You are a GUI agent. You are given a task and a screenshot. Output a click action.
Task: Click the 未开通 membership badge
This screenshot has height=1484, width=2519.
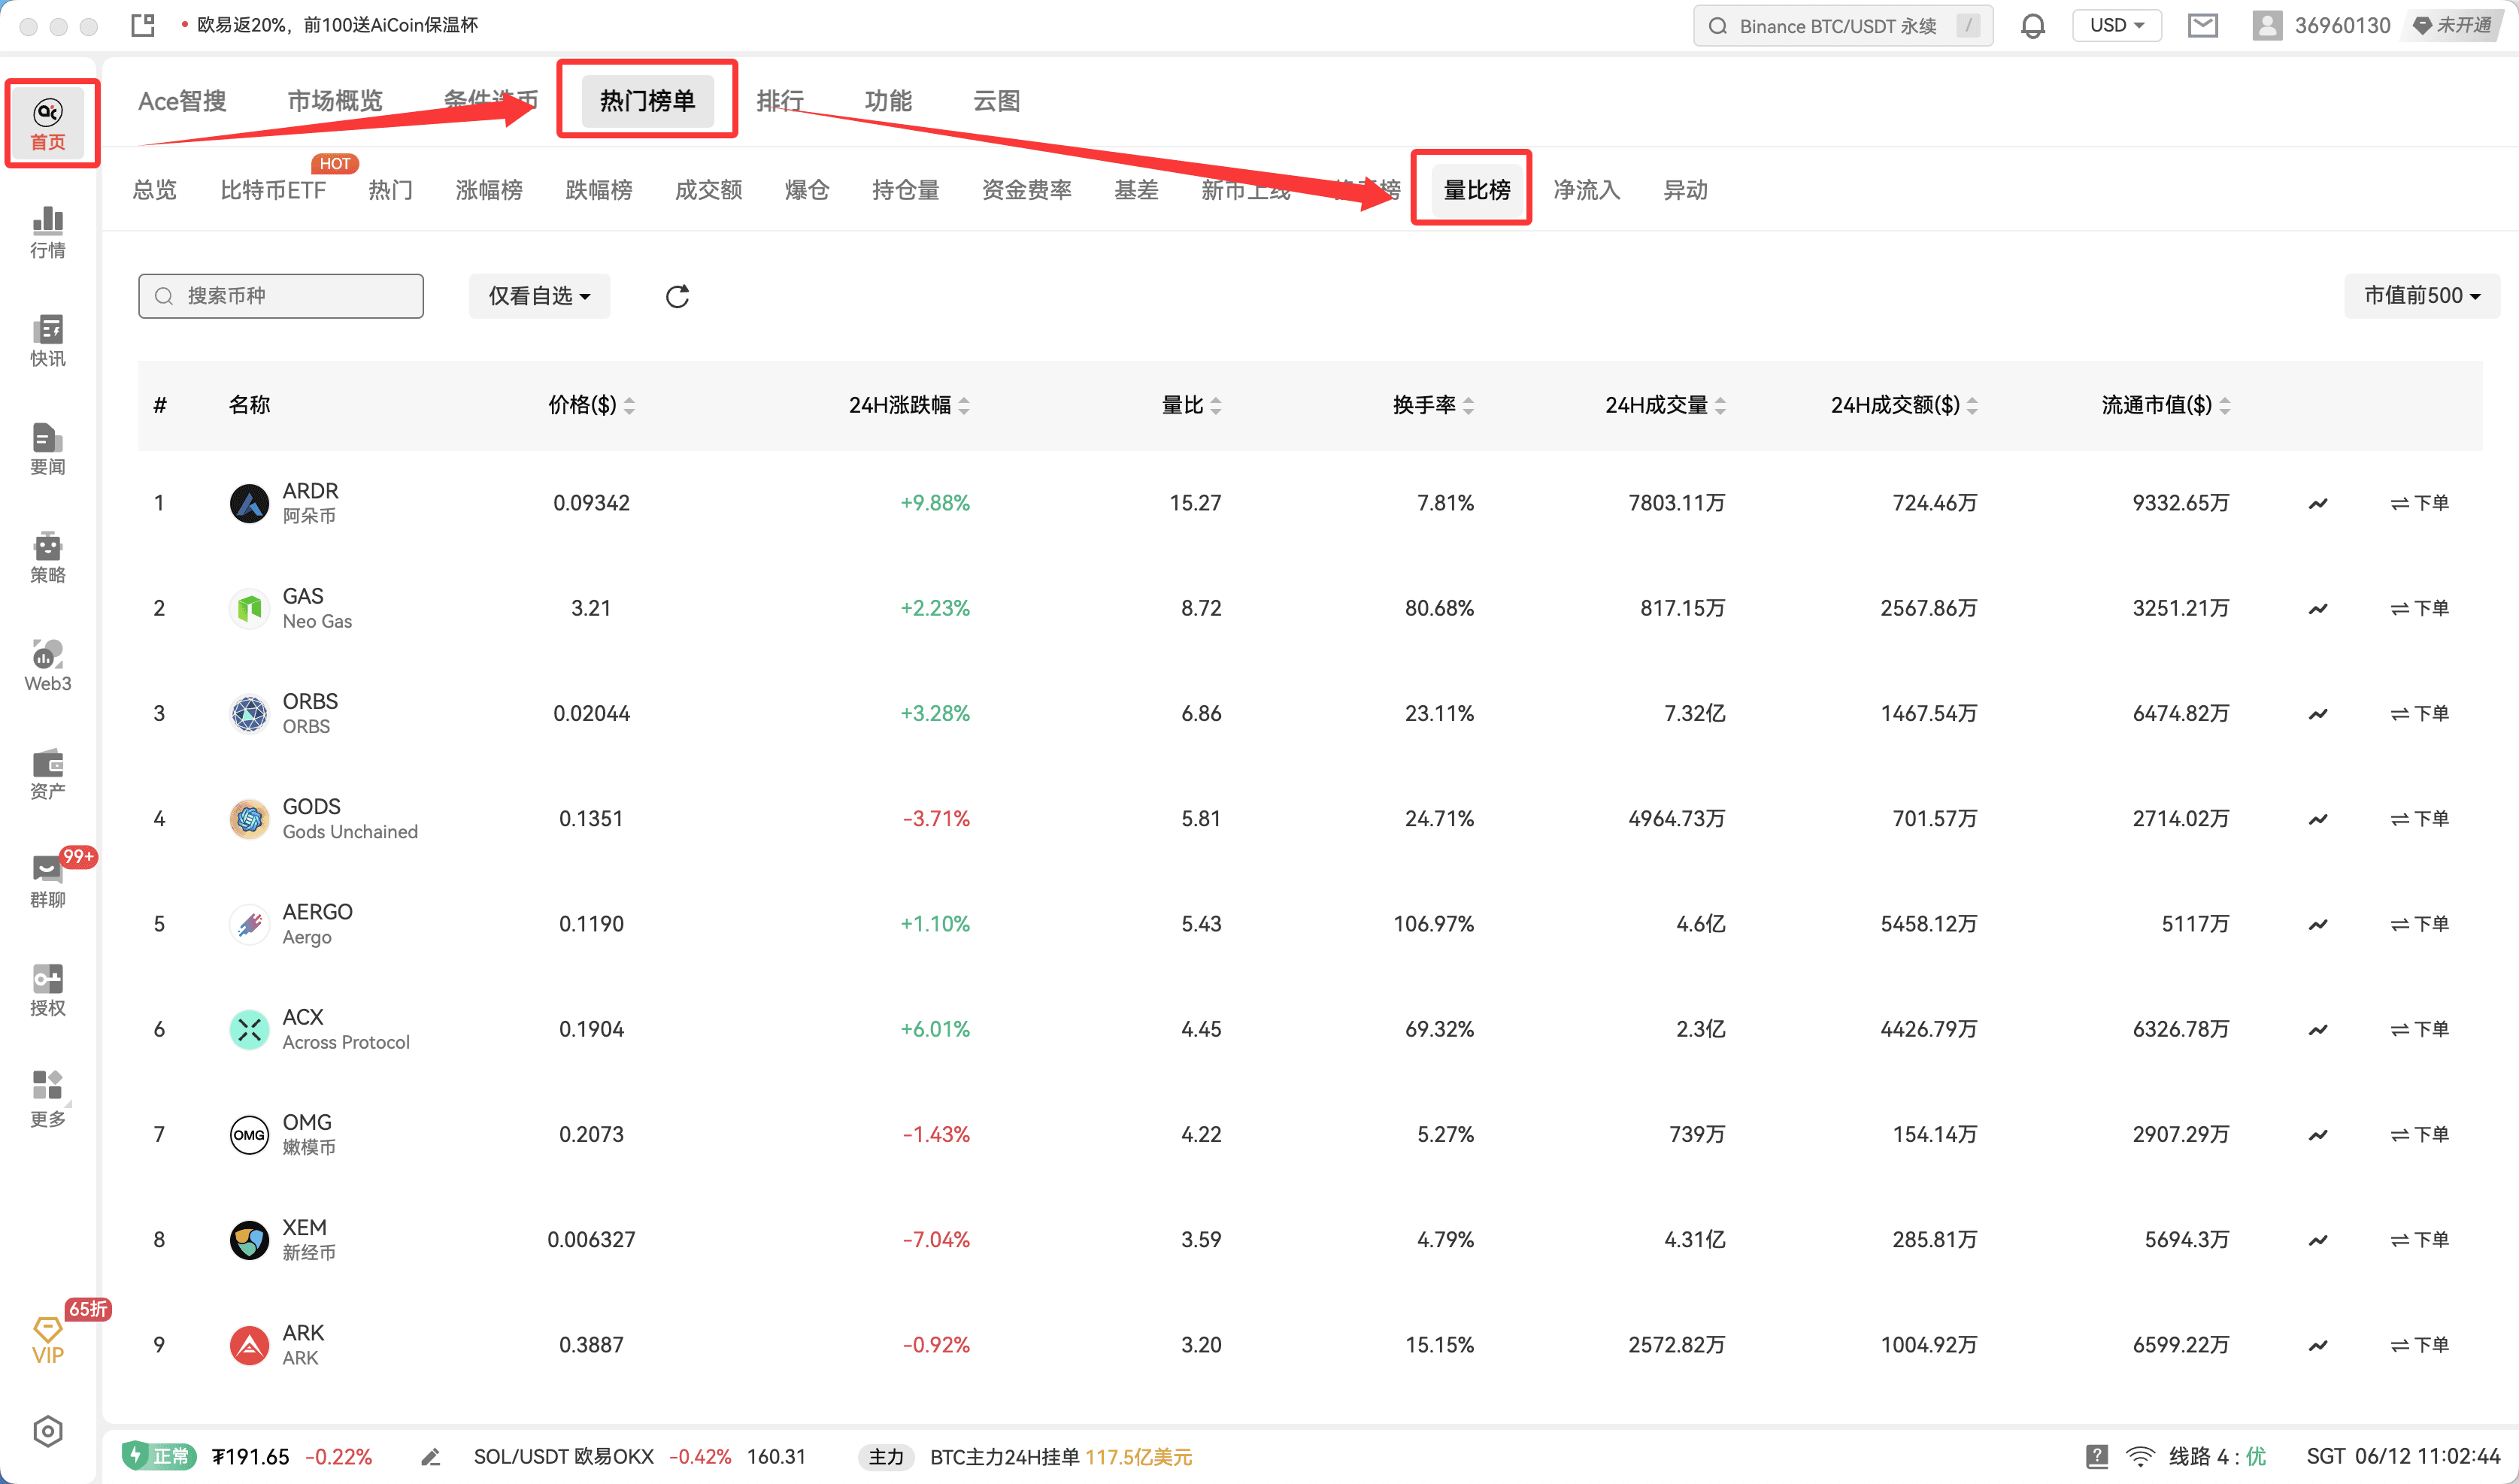click(2452, 25)
